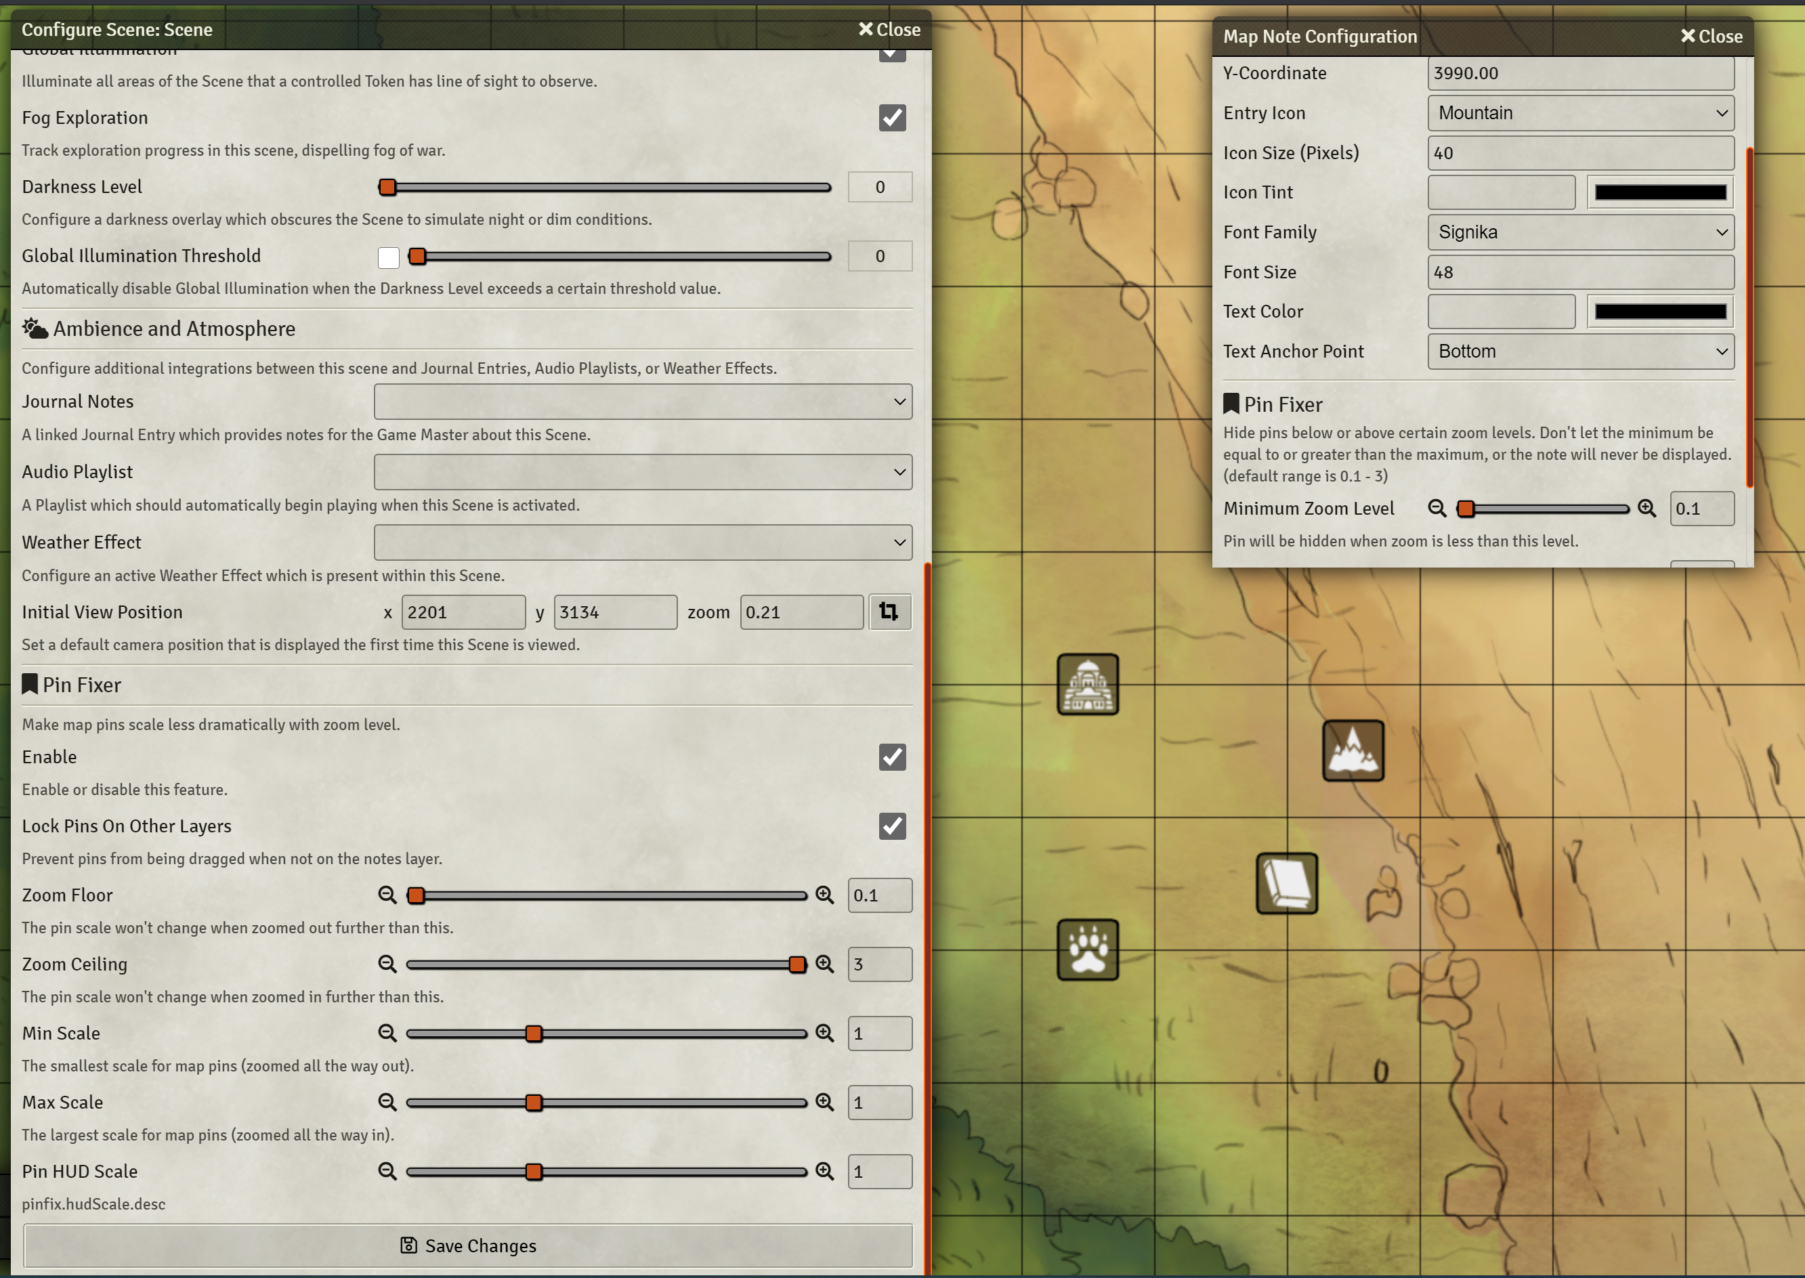Close the Map Note Configuration window
The image size is (1805, 1278).
(x=1711, y=36)
